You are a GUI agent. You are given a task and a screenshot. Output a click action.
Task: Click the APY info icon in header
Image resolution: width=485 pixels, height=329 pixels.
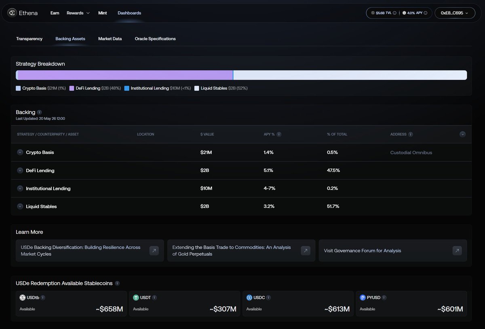[x=426, y=13]
